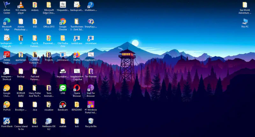Select the matlab folder
The width and height of the screenshot is (255, 137).
(63, 121)
